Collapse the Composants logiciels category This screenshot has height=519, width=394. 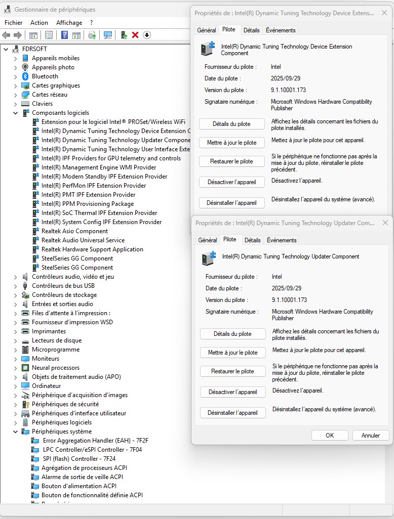pos(16,113)
